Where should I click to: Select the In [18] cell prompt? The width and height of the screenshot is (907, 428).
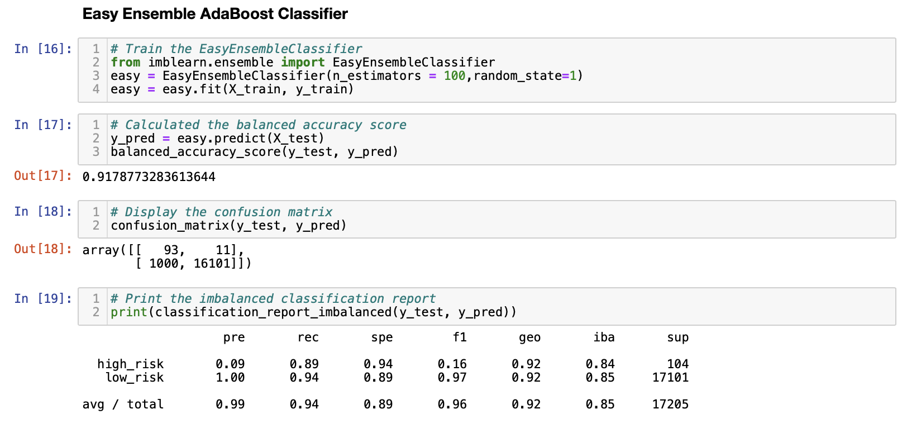(43, 211)
